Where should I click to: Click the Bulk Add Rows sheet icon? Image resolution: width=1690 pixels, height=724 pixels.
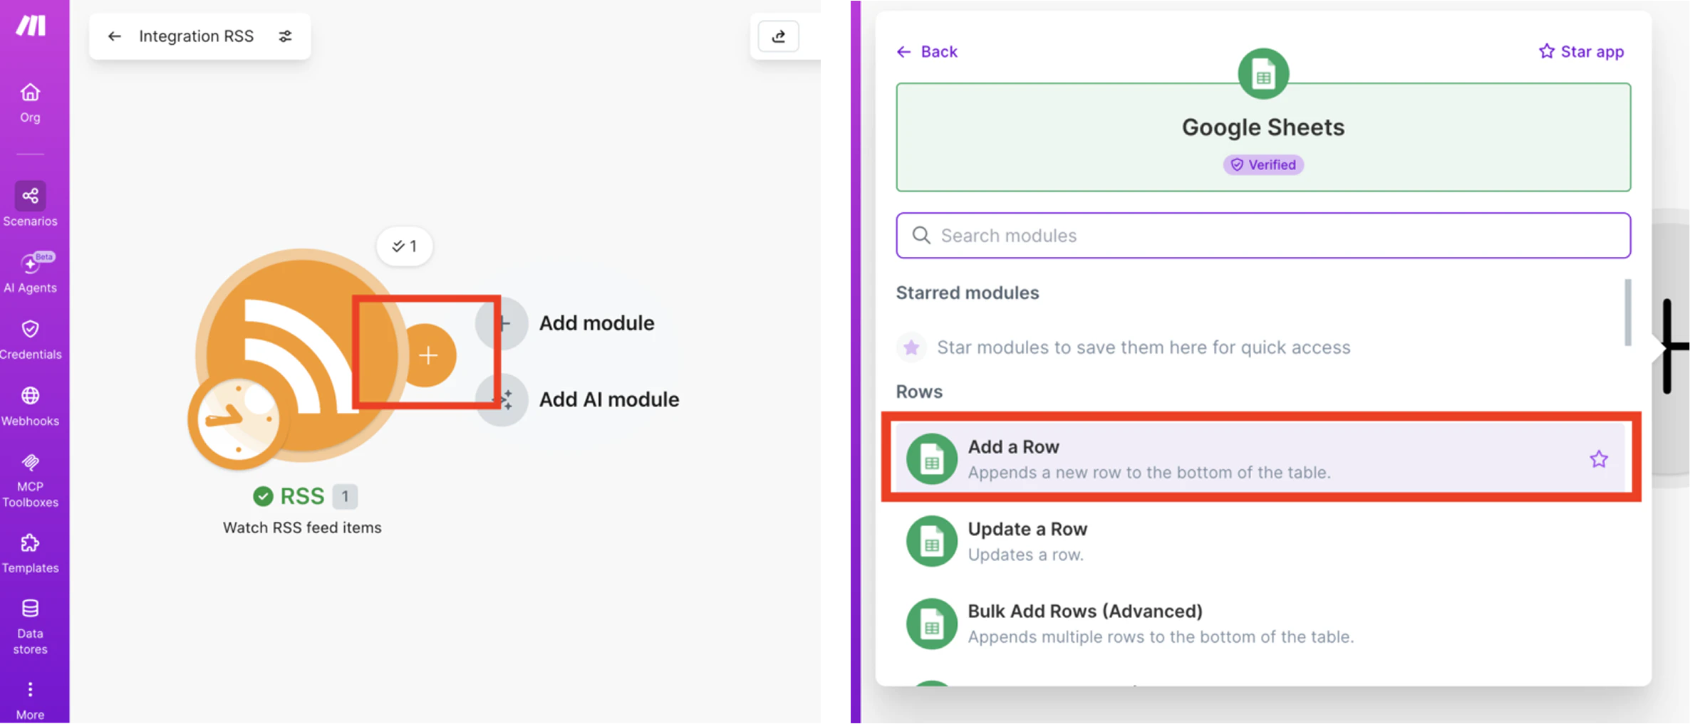point(931,624)
